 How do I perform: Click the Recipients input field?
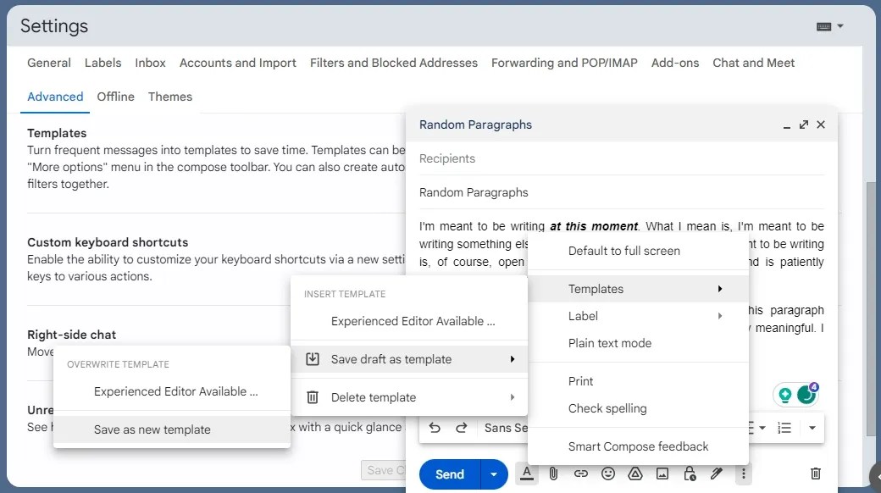click(x=621, y=158)
